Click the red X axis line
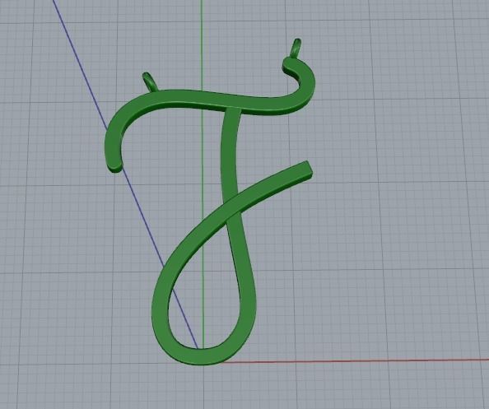This screenshot has height=409, width=489. (x=356, y=361)
